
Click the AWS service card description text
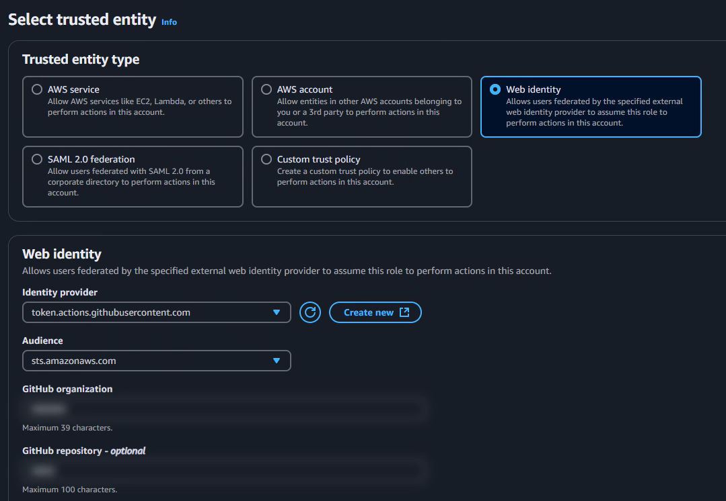point(139,107)
